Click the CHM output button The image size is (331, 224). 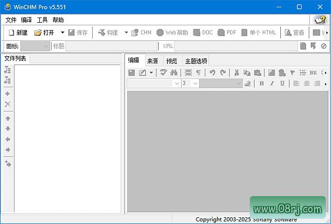pyautogui.click(x=141, y=33)
